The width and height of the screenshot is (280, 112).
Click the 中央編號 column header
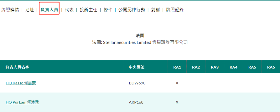[137, 67]
